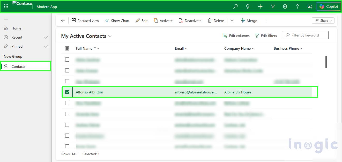Focus the Filter by keyword box
The image size is (342, 162).
[x=305, y=35]
